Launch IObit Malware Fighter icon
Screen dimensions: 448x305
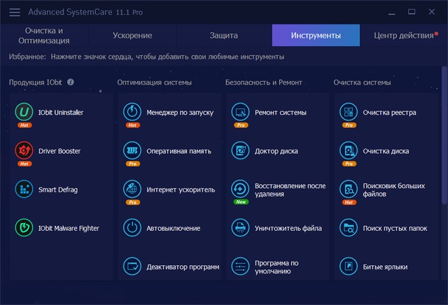pyautogui.click(x=24, y=227)
